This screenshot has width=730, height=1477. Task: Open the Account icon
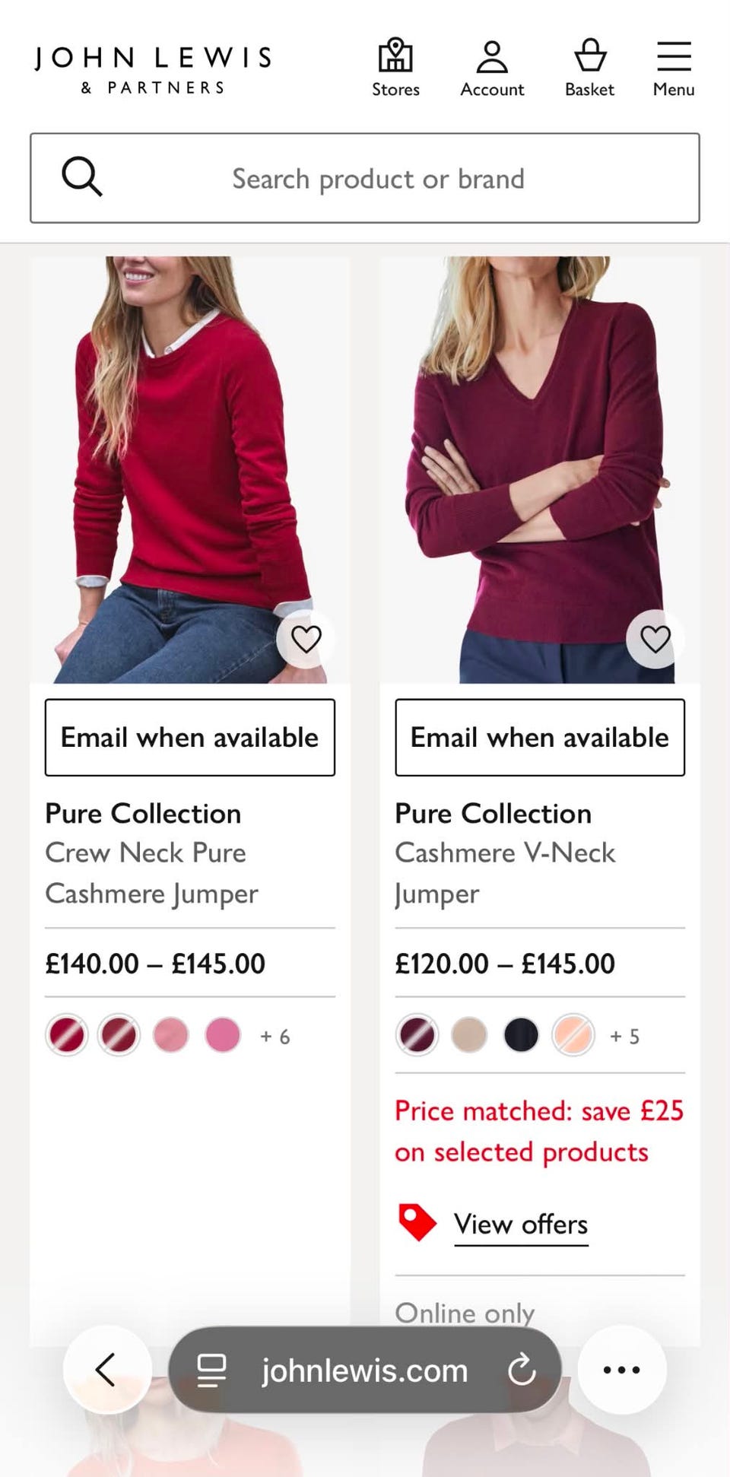(492, 68)
